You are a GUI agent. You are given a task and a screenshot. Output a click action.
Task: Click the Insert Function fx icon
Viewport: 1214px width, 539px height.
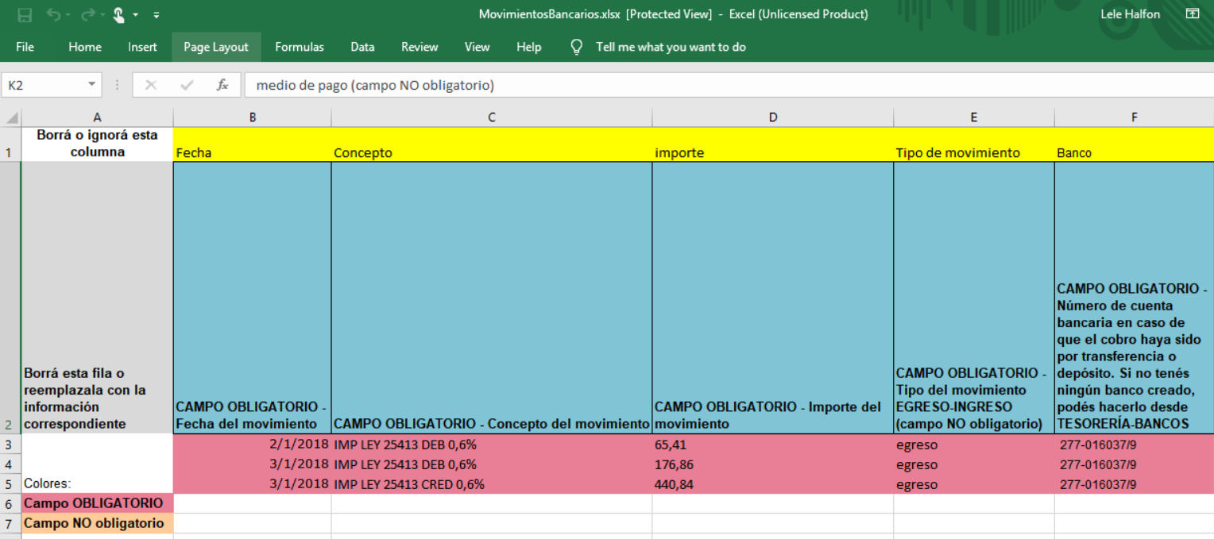pyautogui.click(x=222, y=85)
